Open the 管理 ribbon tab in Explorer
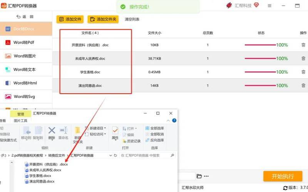Screen dimensions: 308x192 click(x=21, y=114)
